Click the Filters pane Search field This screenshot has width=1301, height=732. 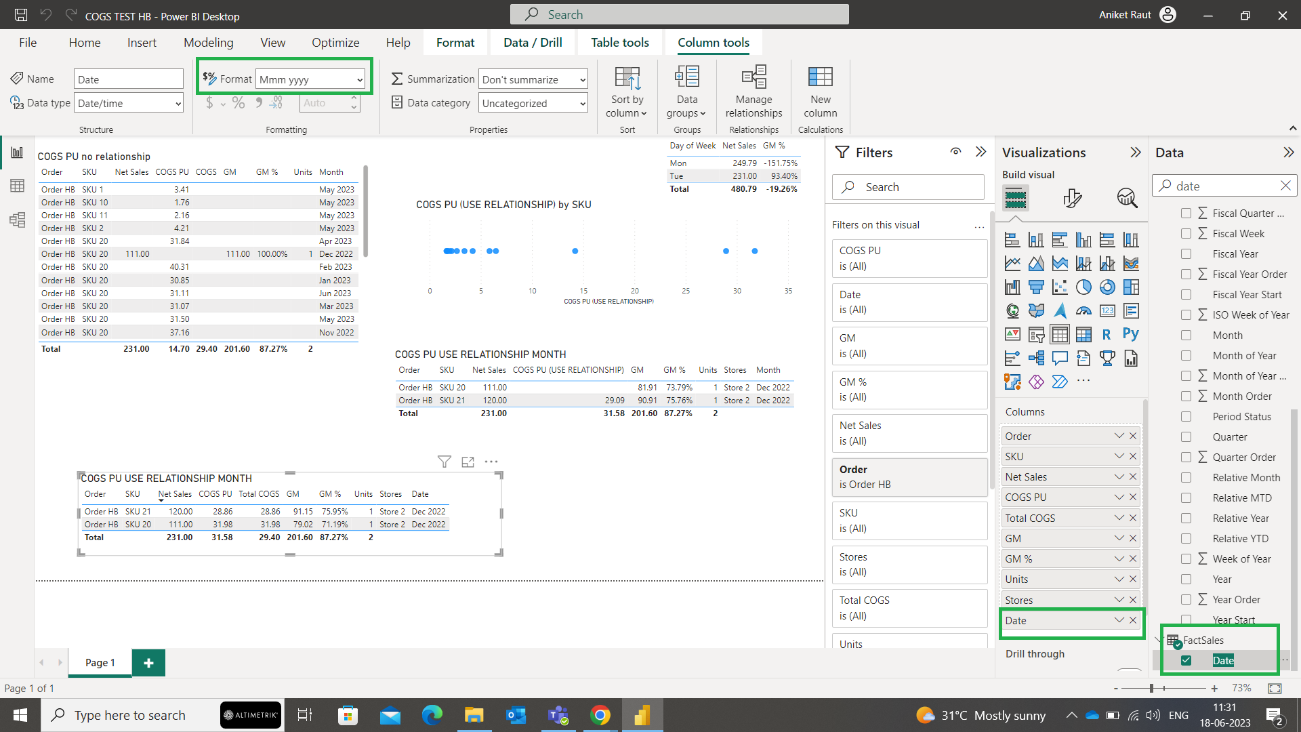[x=908, y=187]
